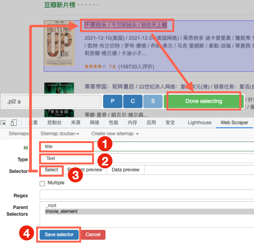
Task: Click the inspect element cursor icon
Action: point(3,123)
